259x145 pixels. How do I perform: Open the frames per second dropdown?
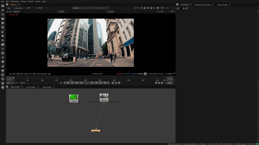[10, 83]
